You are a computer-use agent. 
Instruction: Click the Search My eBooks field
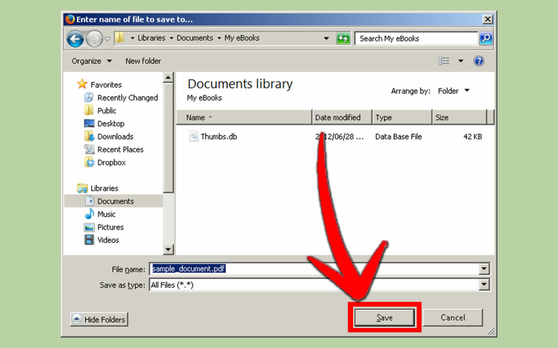tap(416, 38)
